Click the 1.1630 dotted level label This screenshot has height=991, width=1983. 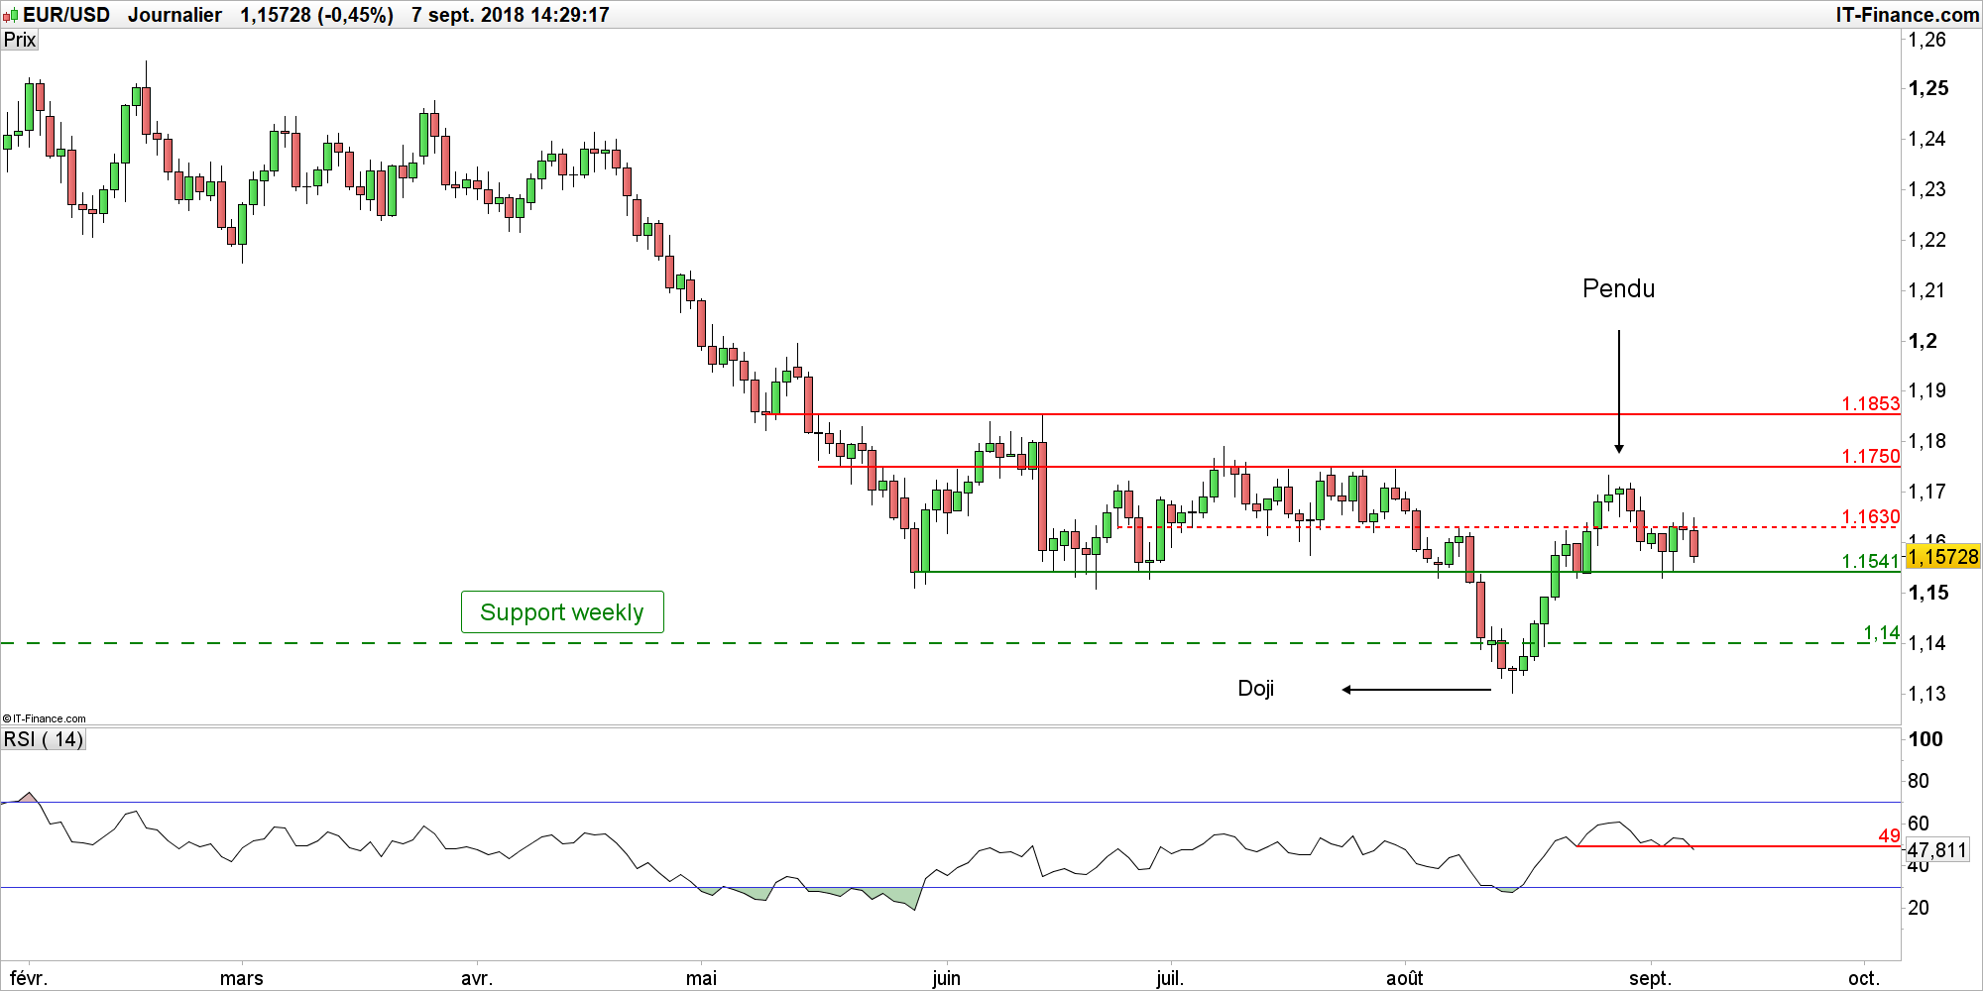click(x=1871, y=516)
